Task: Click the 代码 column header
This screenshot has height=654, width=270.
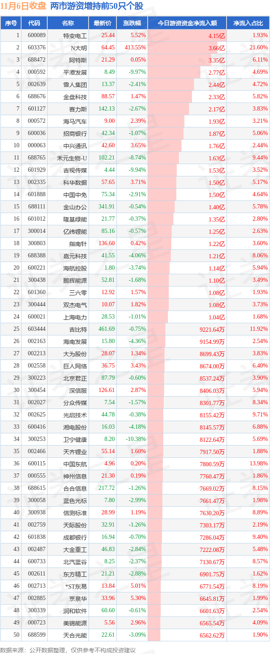Action: [x=34, y=23]
